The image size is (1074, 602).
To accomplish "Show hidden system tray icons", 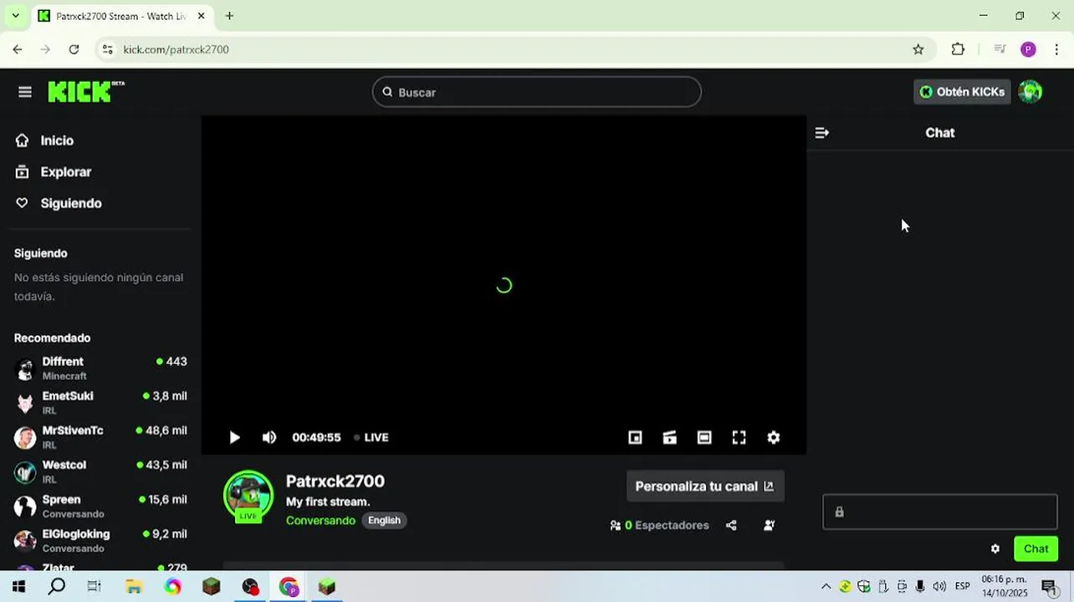I will (x=826, y=587).
